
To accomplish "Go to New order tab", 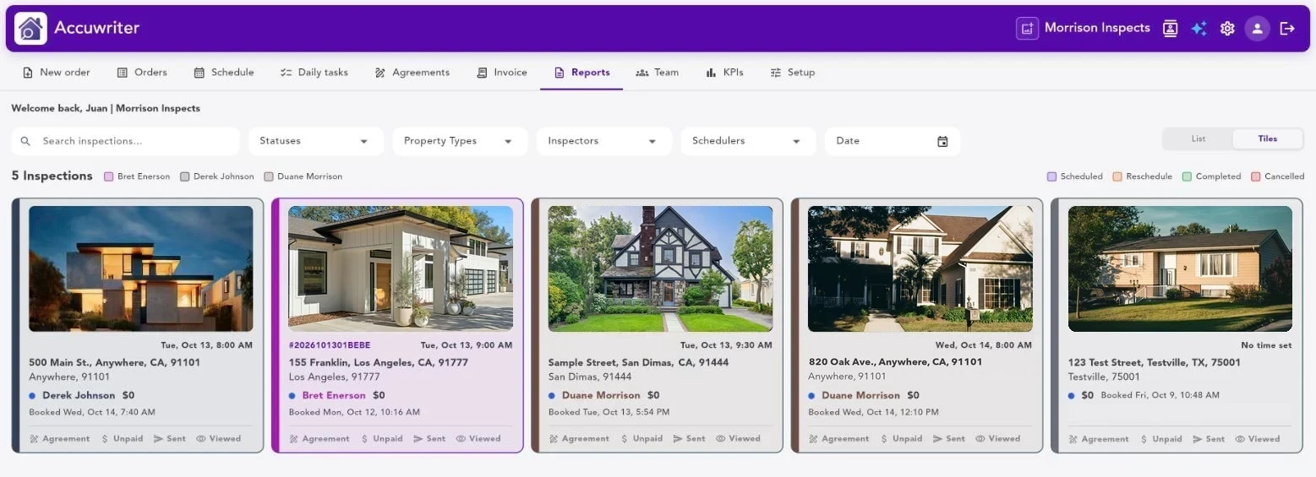I will [x=57, y=73].
